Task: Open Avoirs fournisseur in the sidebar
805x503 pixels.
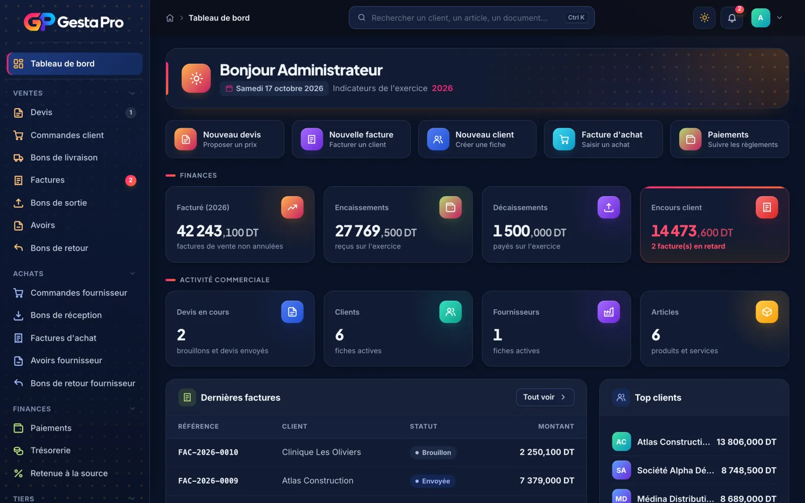Action: coord(74,361)
